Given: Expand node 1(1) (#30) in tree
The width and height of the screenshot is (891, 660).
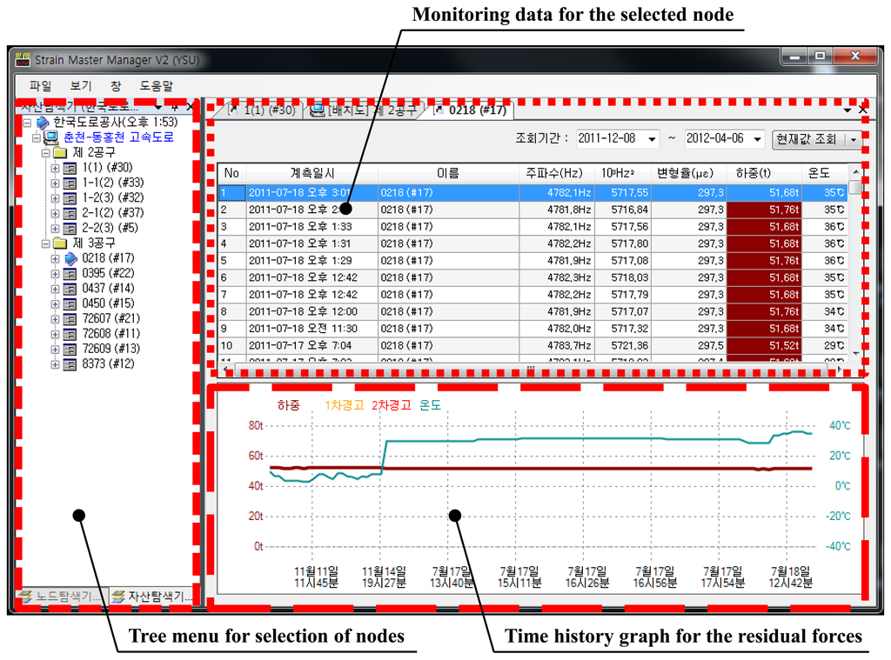Looking at the screenshot, I should (55, 168).
